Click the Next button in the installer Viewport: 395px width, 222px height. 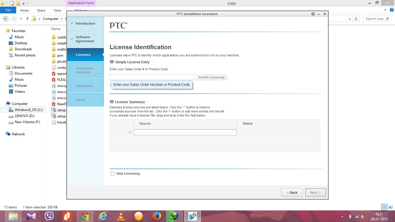point(315,193)
